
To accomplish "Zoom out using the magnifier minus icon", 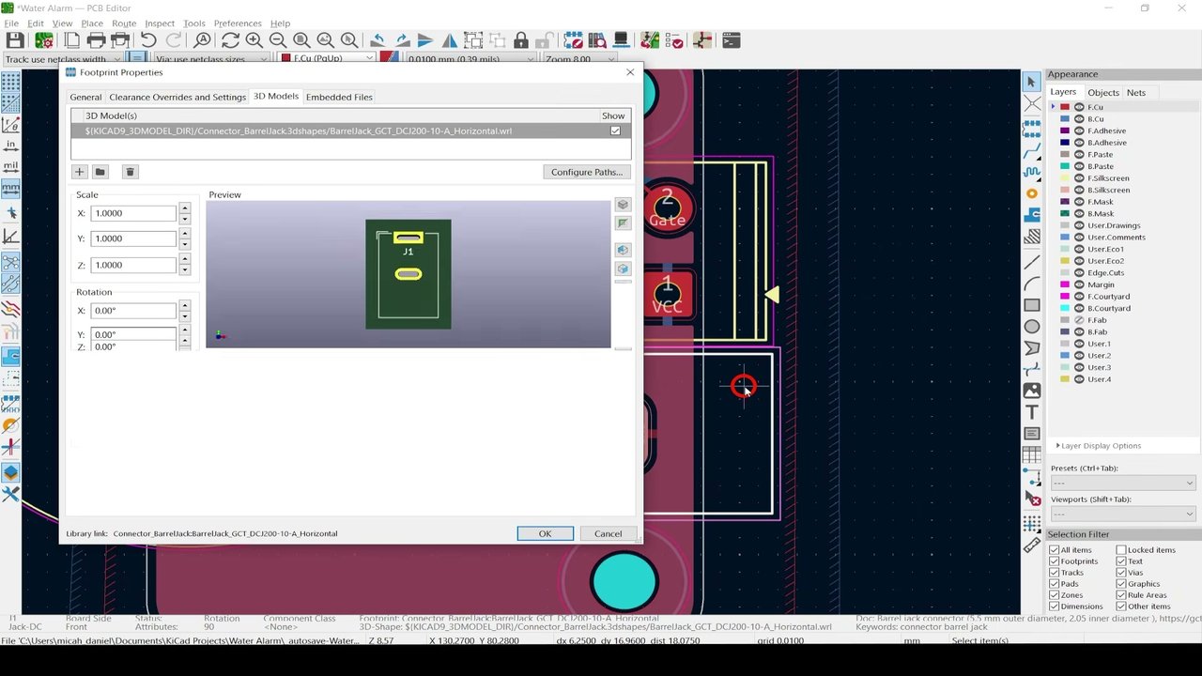I will point(278,40).
